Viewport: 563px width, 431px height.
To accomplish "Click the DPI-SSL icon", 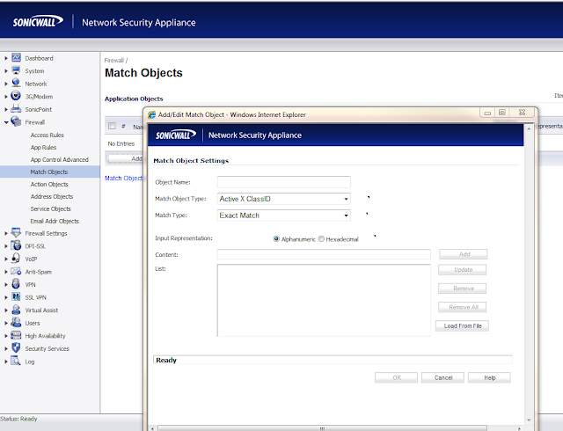I will (16, 245).
